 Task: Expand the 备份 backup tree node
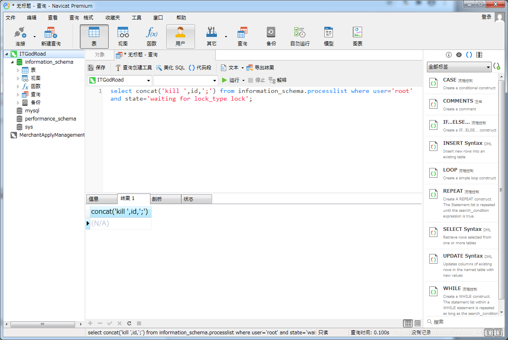point(18,103)
